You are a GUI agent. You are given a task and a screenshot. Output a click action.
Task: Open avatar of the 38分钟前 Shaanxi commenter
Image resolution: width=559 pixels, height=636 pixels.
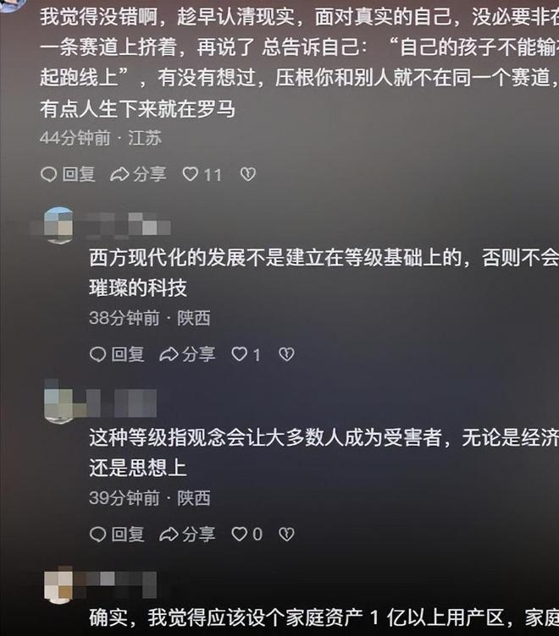tap(58, 226)
